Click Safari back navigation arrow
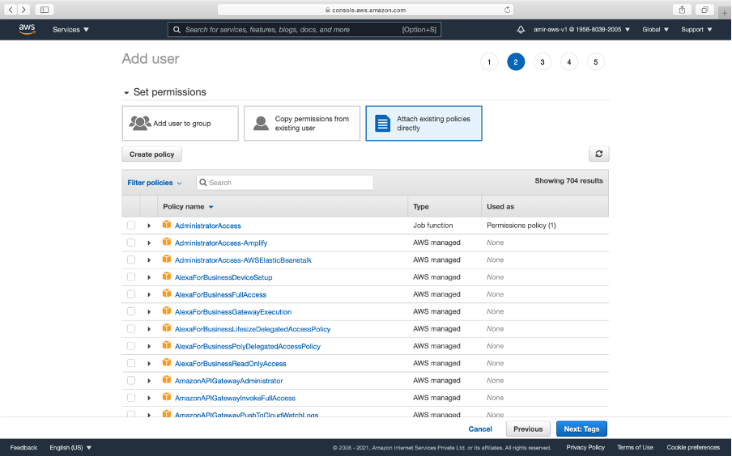This screenshot has width=732, height=456. point(11,10)
